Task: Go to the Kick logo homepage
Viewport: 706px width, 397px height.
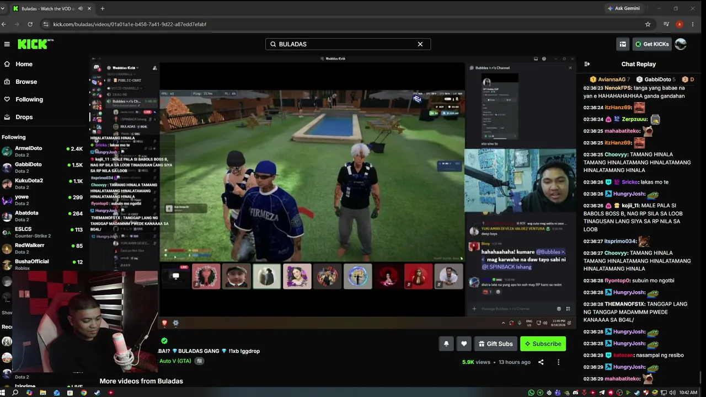Action: (x=35, y=44)
